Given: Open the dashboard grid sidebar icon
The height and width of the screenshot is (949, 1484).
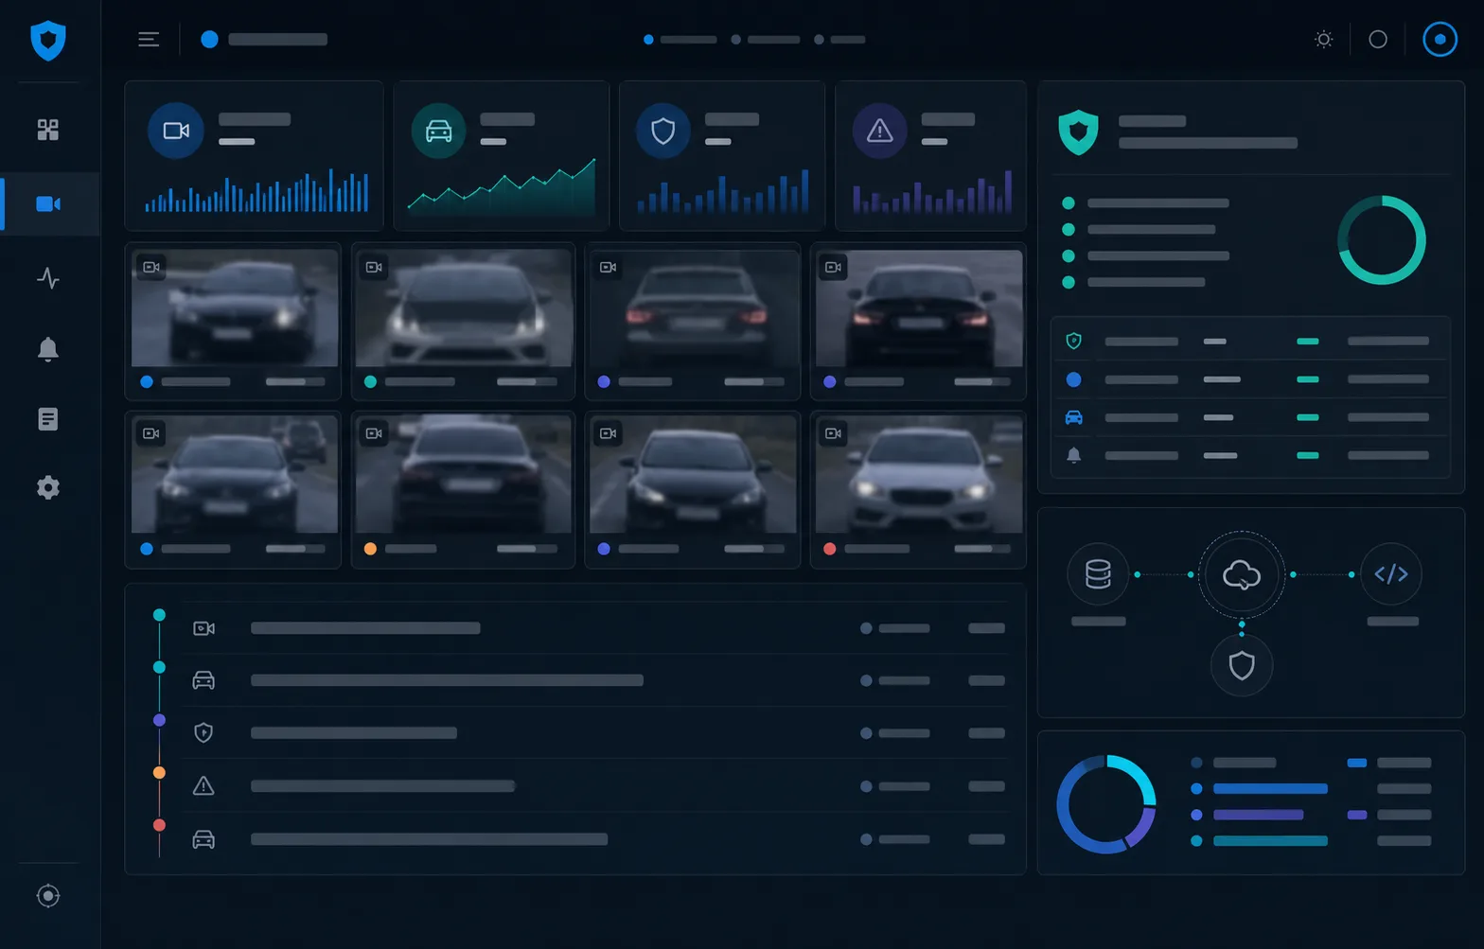Looking at the screenshot, I should pos(48,130).
